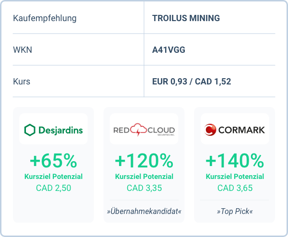Image resolution: width=288 pixels, height=237 pixels.
Task: Click the +65% potential figure
Action: [x=53, y=160]
